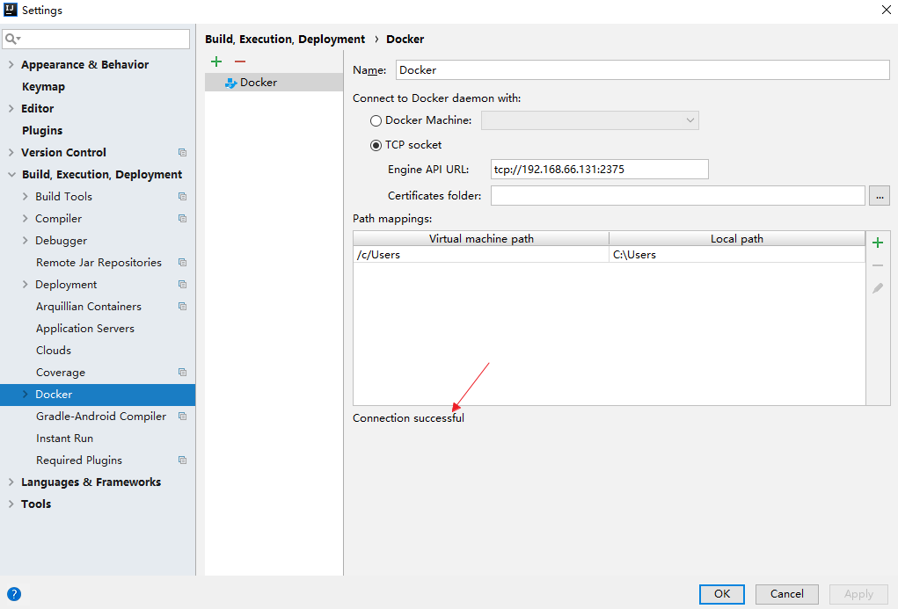Expand Deployment node arrow
This screenshot has width=898, height=609.
point(25,284)
